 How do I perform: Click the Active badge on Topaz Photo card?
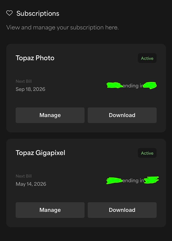point(147,58)
